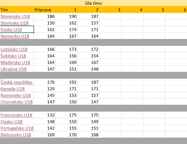Open the Kanada U18 link
The image size is (187, 144).
13,89
